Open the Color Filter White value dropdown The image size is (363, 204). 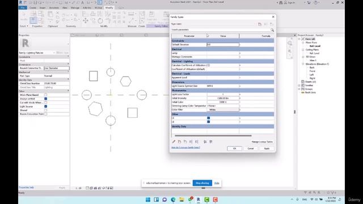[x=223, y=109]
